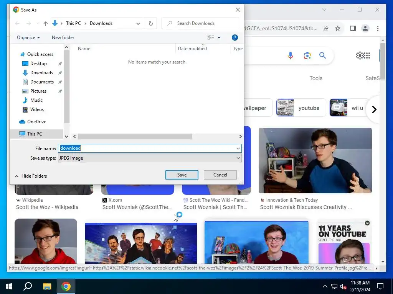The width and height of the screenshot is (393, 294).
Task: Open Chrome tab search chevron
Action: coord(324,10)
